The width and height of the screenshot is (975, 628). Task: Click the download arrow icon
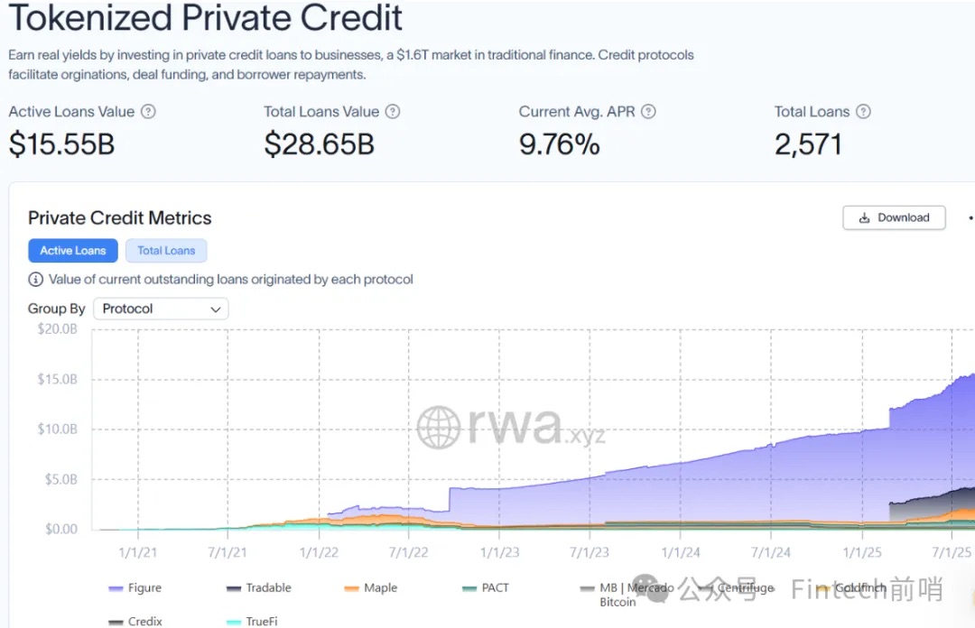864,217
